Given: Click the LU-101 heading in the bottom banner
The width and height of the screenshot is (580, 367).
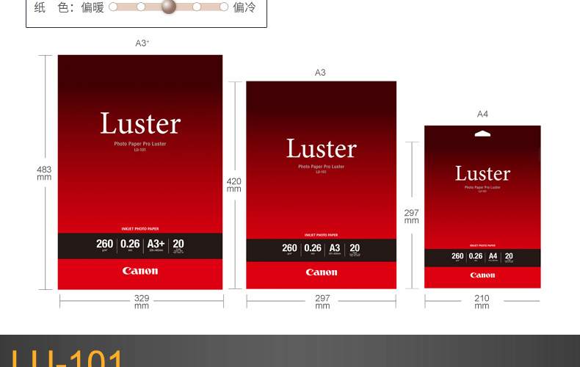Looking at the screenshot, I should pyautogui.click(x=68, y=358).
